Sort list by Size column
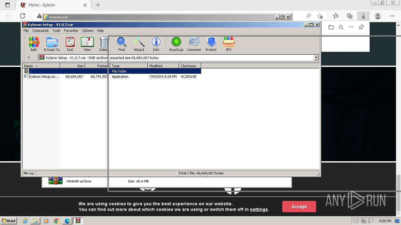Screen dimensions: 401x225 [72, 66]
